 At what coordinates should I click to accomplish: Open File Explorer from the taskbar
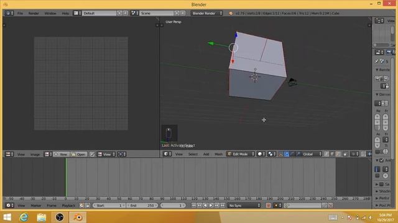point(42,217)
